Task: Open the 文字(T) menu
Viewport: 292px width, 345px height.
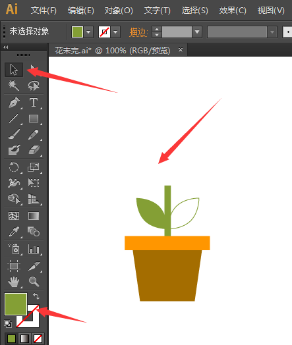Action: (x=158, y=11)
